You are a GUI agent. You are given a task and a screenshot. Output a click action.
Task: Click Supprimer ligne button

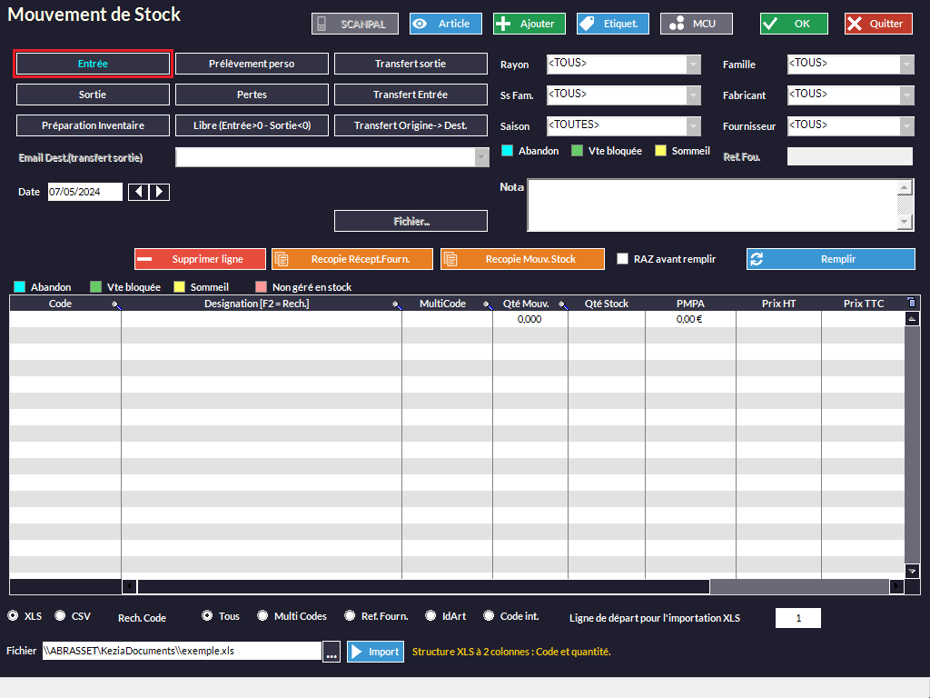click(x=200, y=259)
